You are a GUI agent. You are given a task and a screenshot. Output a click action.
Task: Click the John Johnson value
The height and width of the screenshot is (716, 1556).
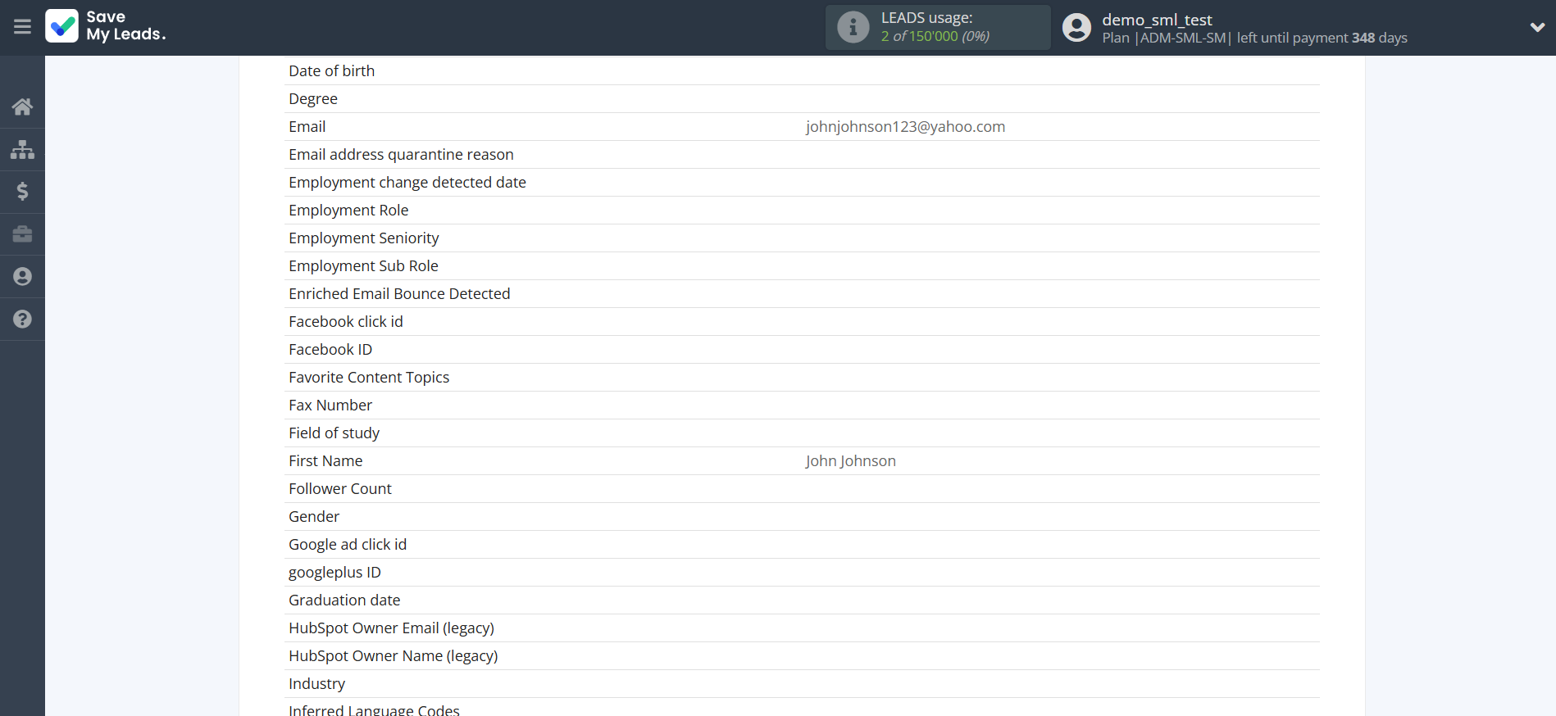[850, 461]
